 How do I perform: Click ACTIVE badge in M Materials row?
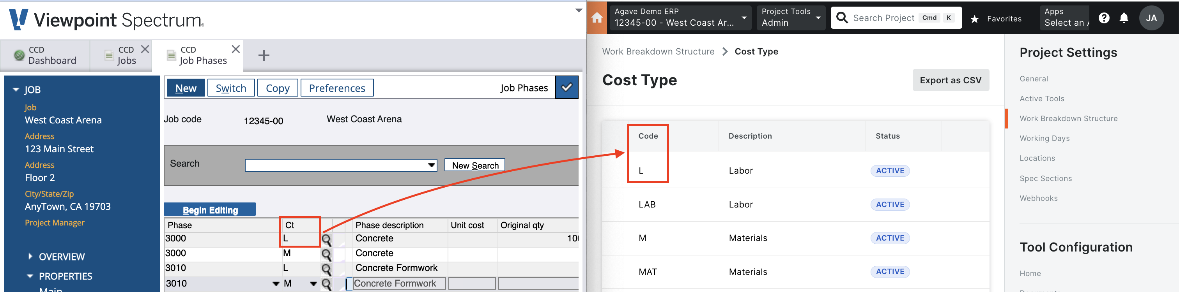(x=890, y=238)
